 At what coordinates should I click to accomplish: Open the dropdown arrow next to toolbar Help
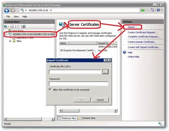pyautogui.click(x=162, y=10)
